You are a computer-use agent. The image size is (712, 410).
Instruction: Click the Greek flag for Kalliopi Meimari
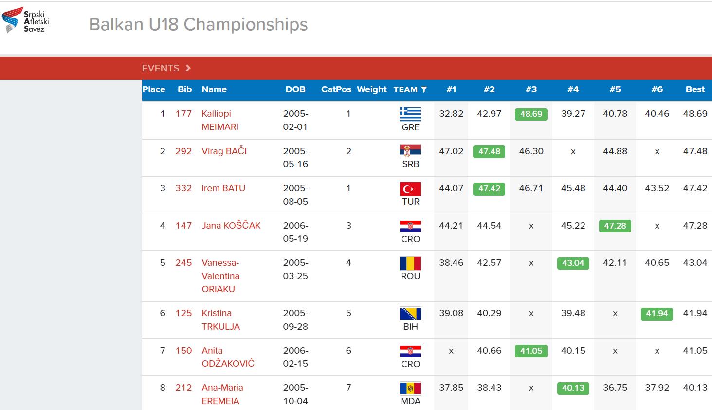410,114
